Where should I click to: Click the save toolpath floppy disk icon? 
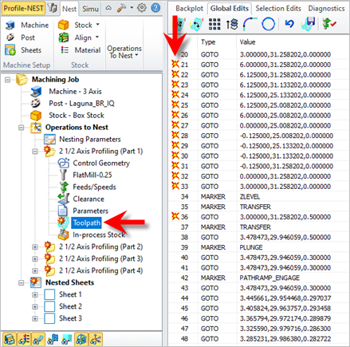click(309, 24)
